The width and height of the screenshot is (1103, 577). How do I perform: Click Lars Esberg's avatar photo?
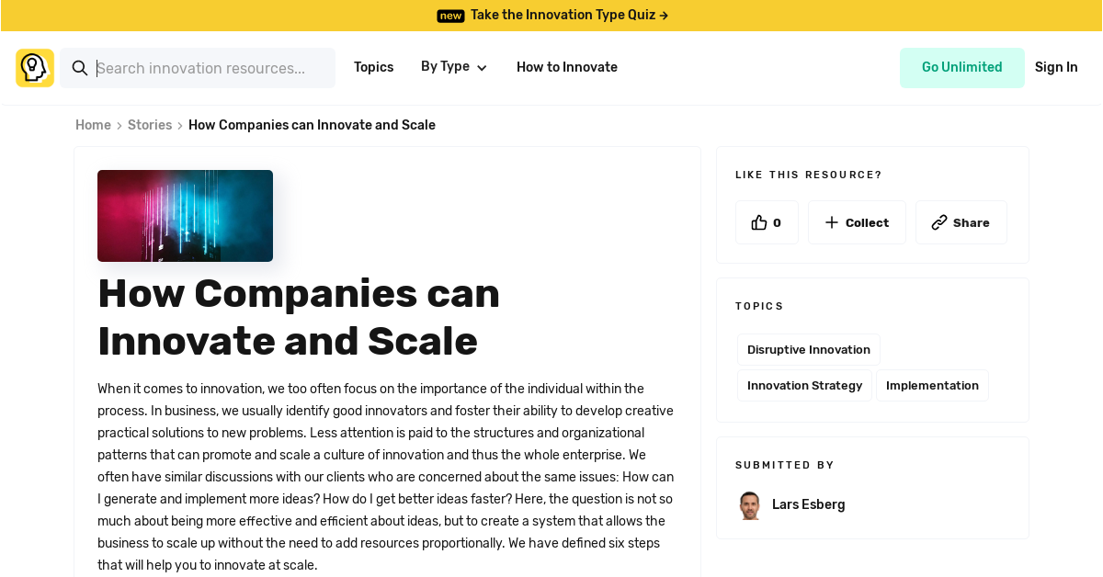click(749, 504)
